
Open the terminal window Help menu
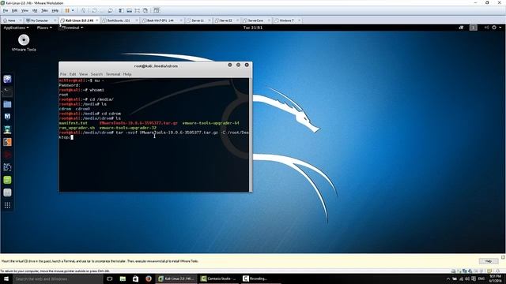pos(127,74)
